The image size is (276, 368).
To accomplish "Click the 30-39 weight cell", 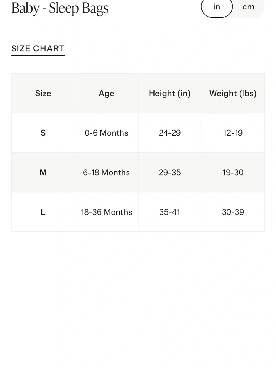I will point(233,212).
